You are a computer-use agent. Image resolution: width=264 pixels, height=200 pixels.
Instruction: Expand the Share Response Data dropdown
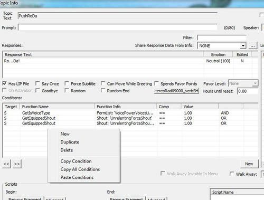pos(243,46)
